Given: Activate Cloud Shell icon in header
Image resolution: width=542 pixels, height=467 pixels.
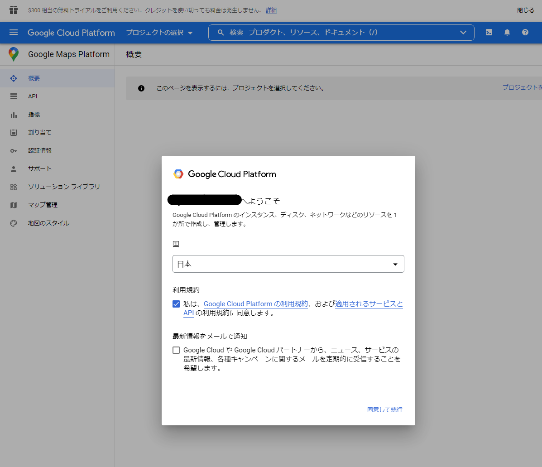Looking at the screenshot, I should point(489,32).
